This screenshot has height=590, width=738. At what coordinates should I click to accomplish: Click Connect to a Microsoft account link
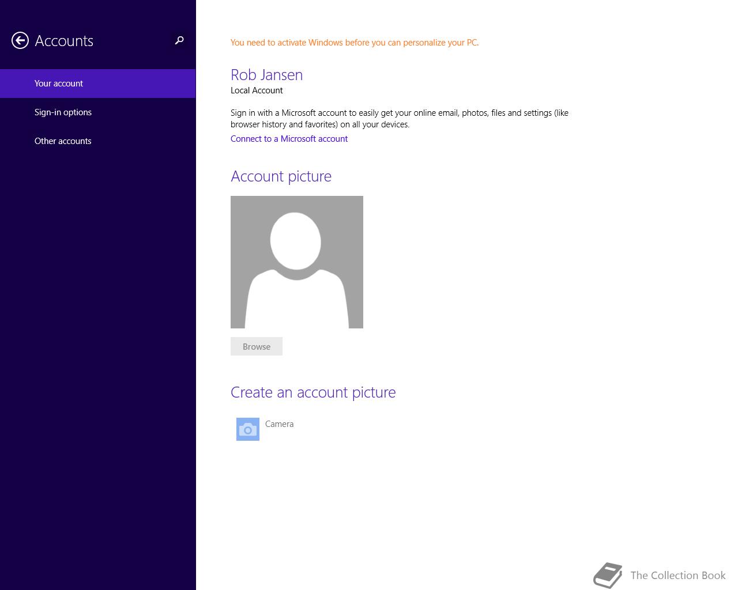coord(289,139)
